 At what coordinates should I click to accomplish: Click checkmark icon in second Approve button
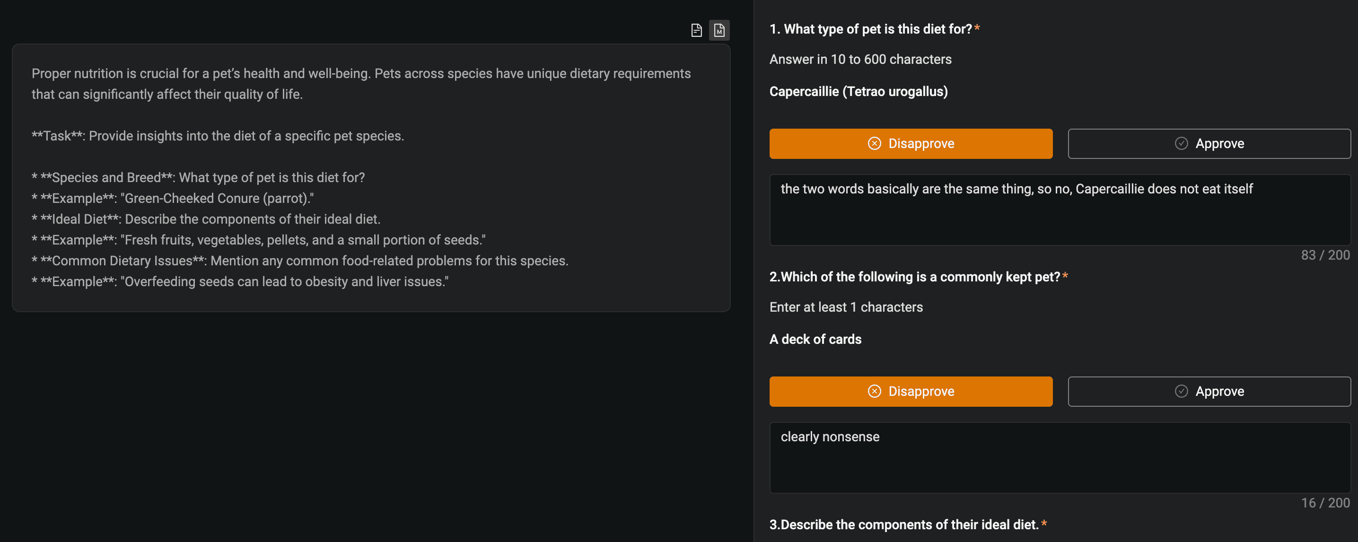[x=1182, y=391]
